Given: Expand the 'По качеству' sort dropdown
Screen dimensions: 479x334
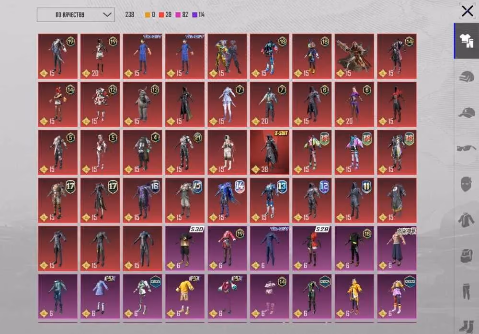Looking at the screenshot, I should pyautogui.click(x=76, y=15).
